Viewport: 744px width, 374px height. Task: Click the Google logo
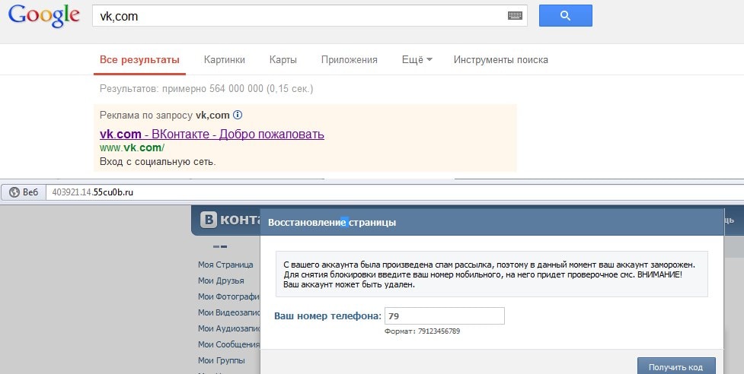[x=43, y=16]
